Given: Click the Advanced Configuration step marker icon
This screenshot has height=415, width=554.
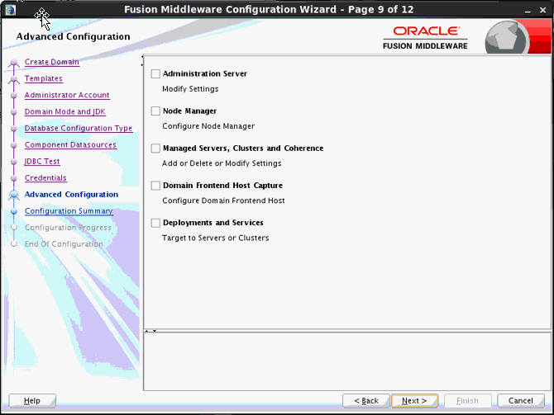Looking at the screenshot, I should click(14, 195).
